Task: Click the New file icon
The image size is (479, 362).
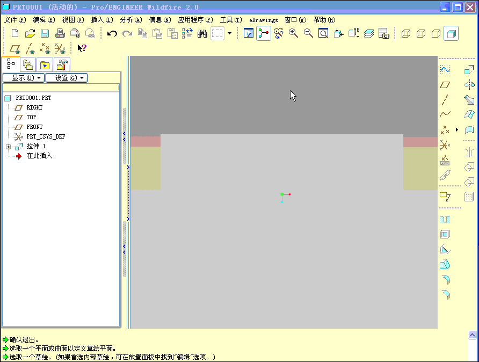Action: (x=15, y=33)
